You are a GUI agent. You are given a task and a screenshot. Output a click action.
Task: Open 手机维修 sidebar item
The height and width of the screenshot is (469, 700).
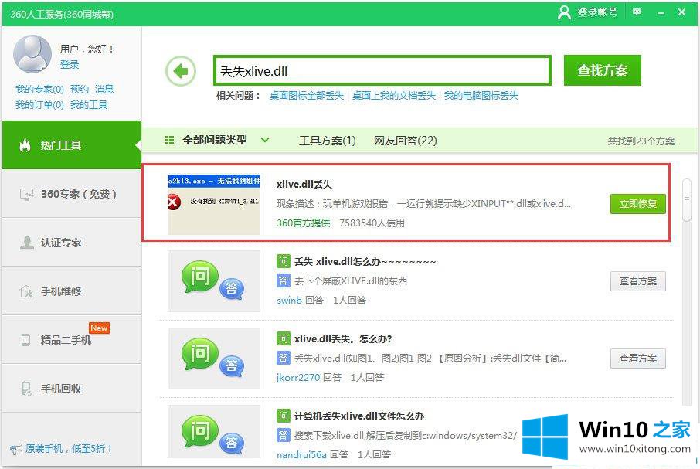pos(71,291)
